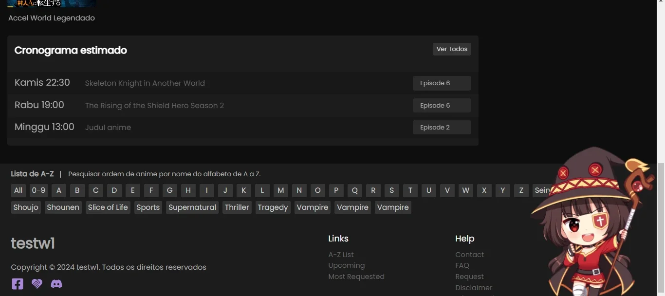Image resolution: width=665 pixels, height=296 pixels.
Task: Filter anime by letter E
Action: click(132, 190)
